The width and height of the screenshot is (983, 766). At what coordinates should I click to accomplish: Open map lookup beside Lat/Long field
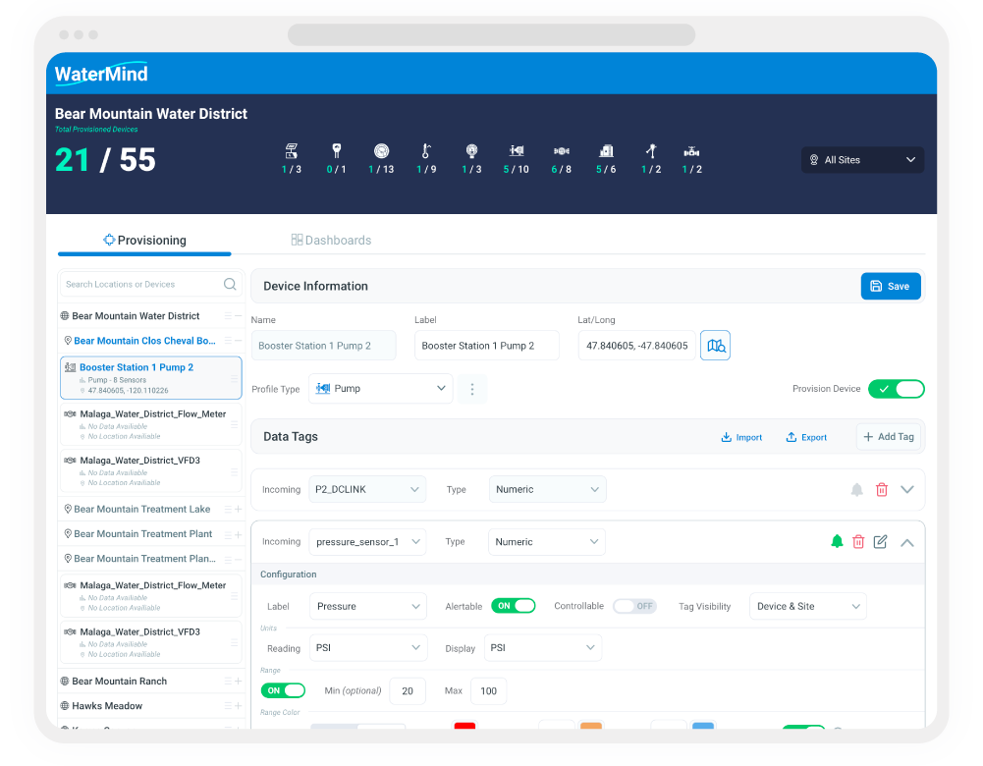715,346
